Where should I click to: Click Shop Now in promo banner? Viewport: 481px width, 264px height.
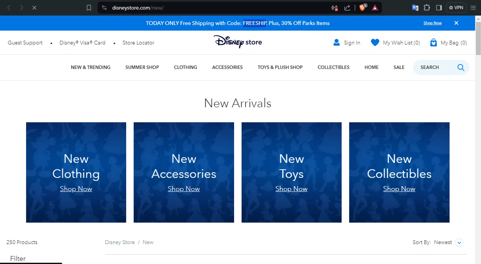[x=433, y=23]
